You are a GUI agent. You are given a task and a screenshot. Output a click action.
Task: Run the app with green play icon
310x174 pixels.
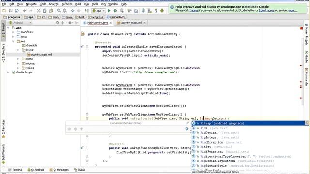tap(109, 11)
